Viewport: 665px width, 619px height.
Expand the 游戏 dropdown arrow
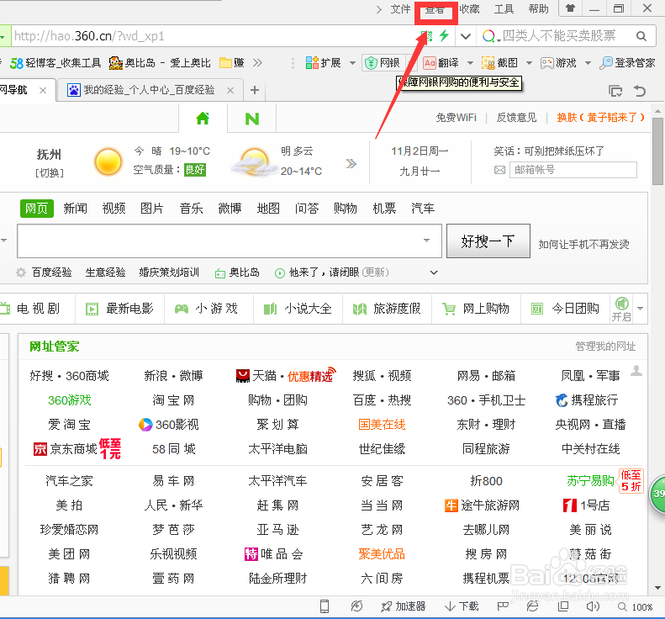588,63
